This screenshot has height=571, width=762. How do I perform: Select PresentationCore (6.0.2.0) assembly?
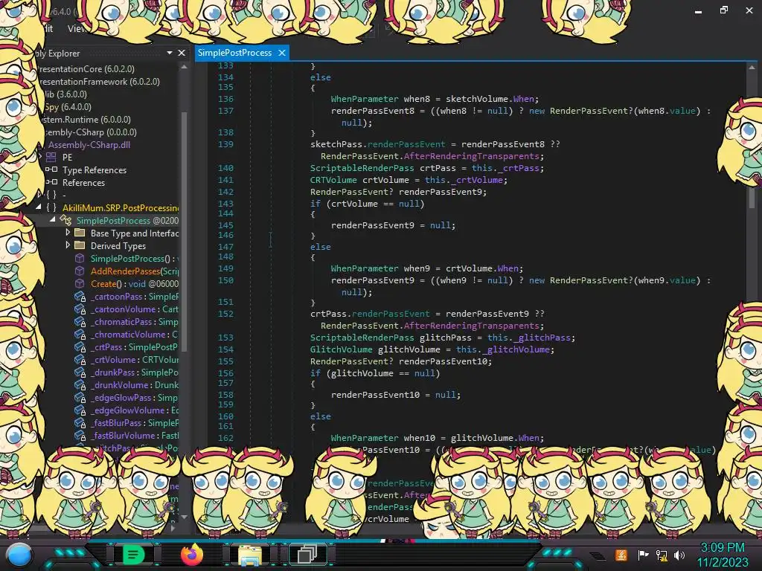(x=86, y=69)
